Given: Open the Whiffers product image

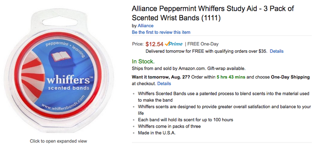Looking at the screenshot, I should pyautogui.click(x=59, y=70).
